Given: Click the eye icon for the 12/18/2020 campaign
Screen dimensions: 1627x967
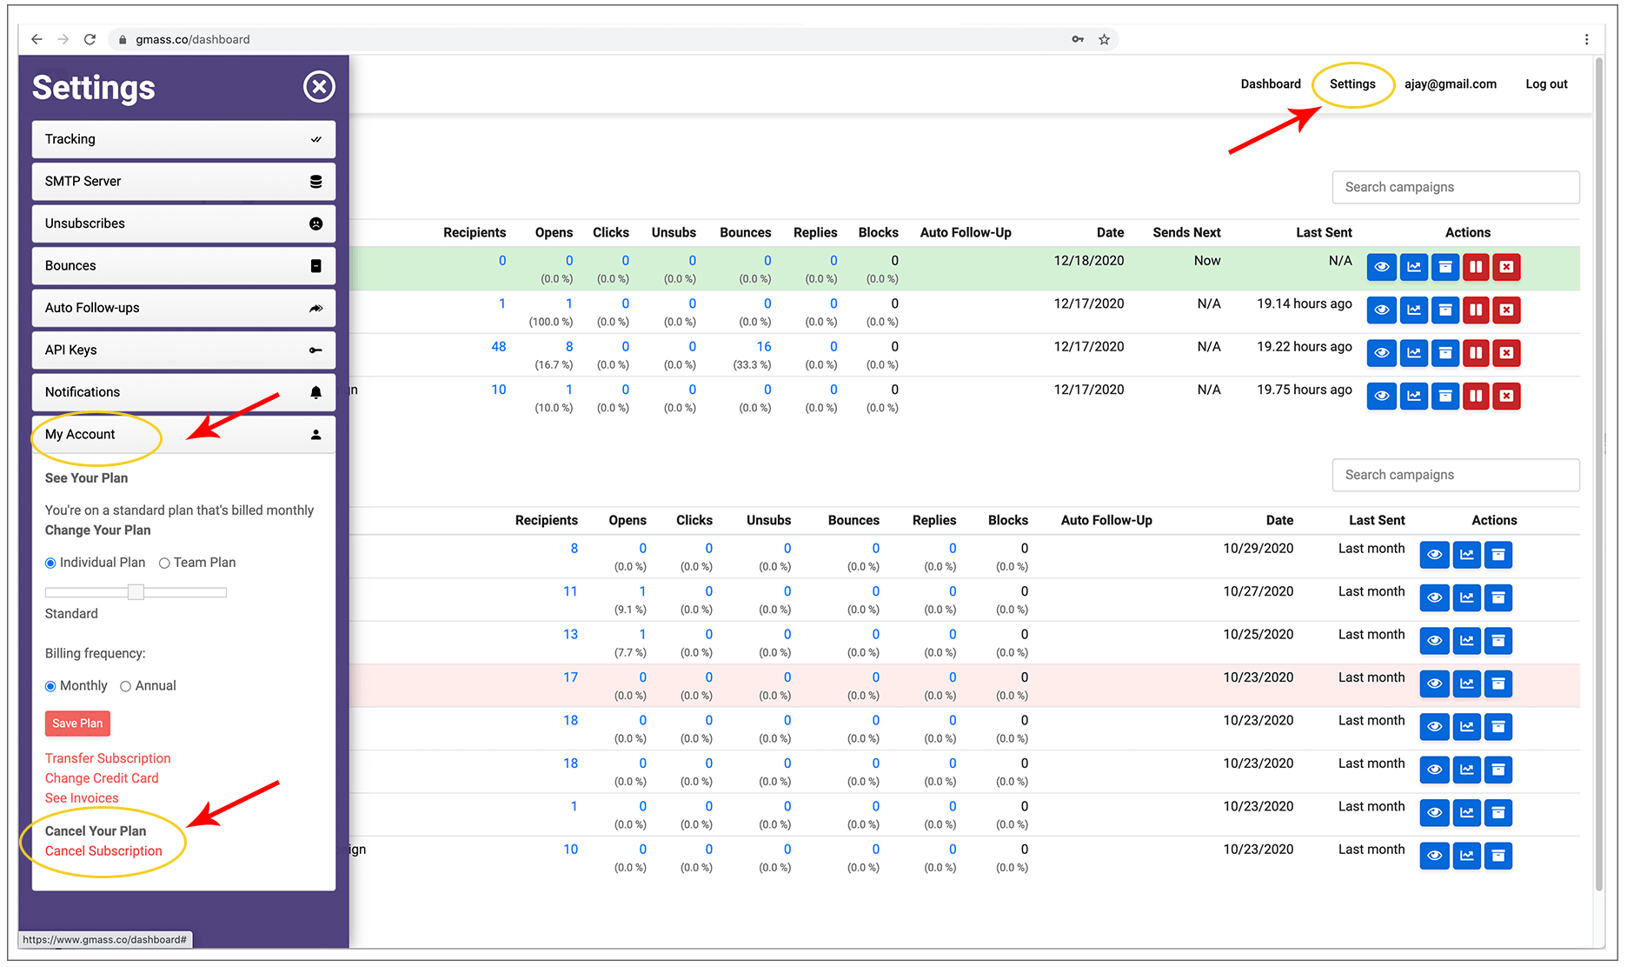Looking at the screenshot, I should 1381,267.
